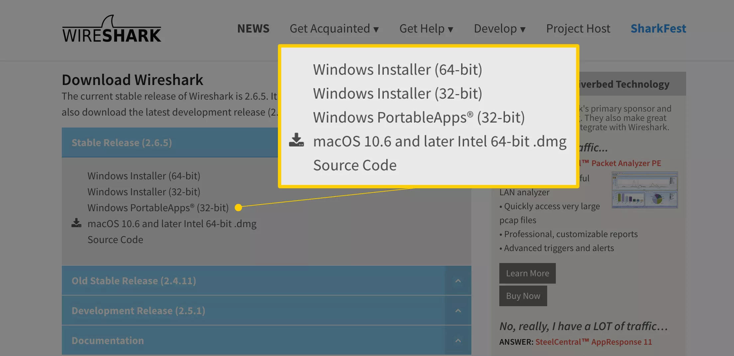Collapse the Development Release (2.5.1) section
Viewport: 734px width, 356px height.
[x=458, y=310]
